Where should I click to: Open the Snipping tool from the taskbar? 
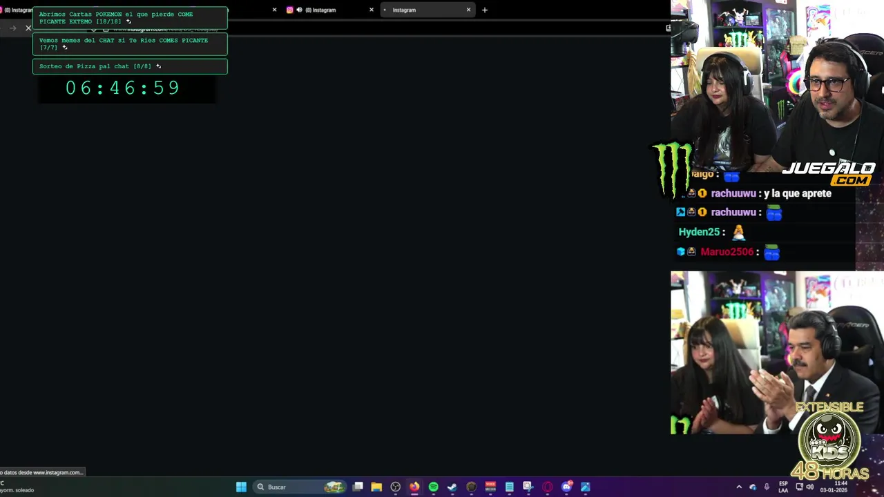coord(528,487)
